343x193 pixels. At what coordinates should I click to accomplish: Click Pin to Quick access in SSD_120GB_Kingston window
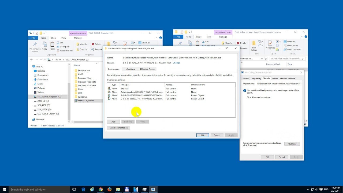tap(35, 47)
